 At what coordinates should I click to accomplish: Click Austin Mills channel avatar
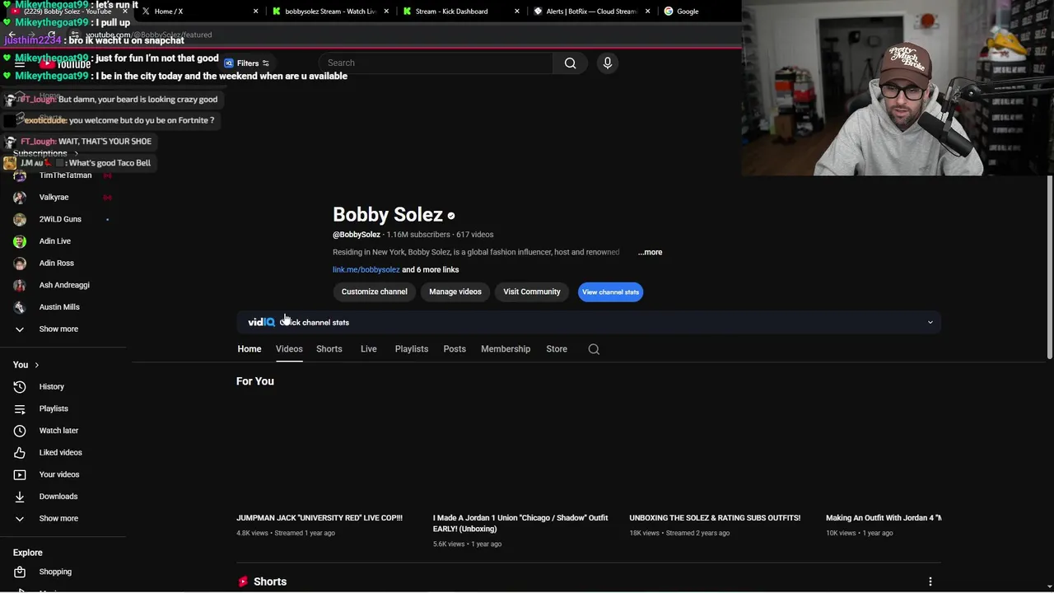20,307
